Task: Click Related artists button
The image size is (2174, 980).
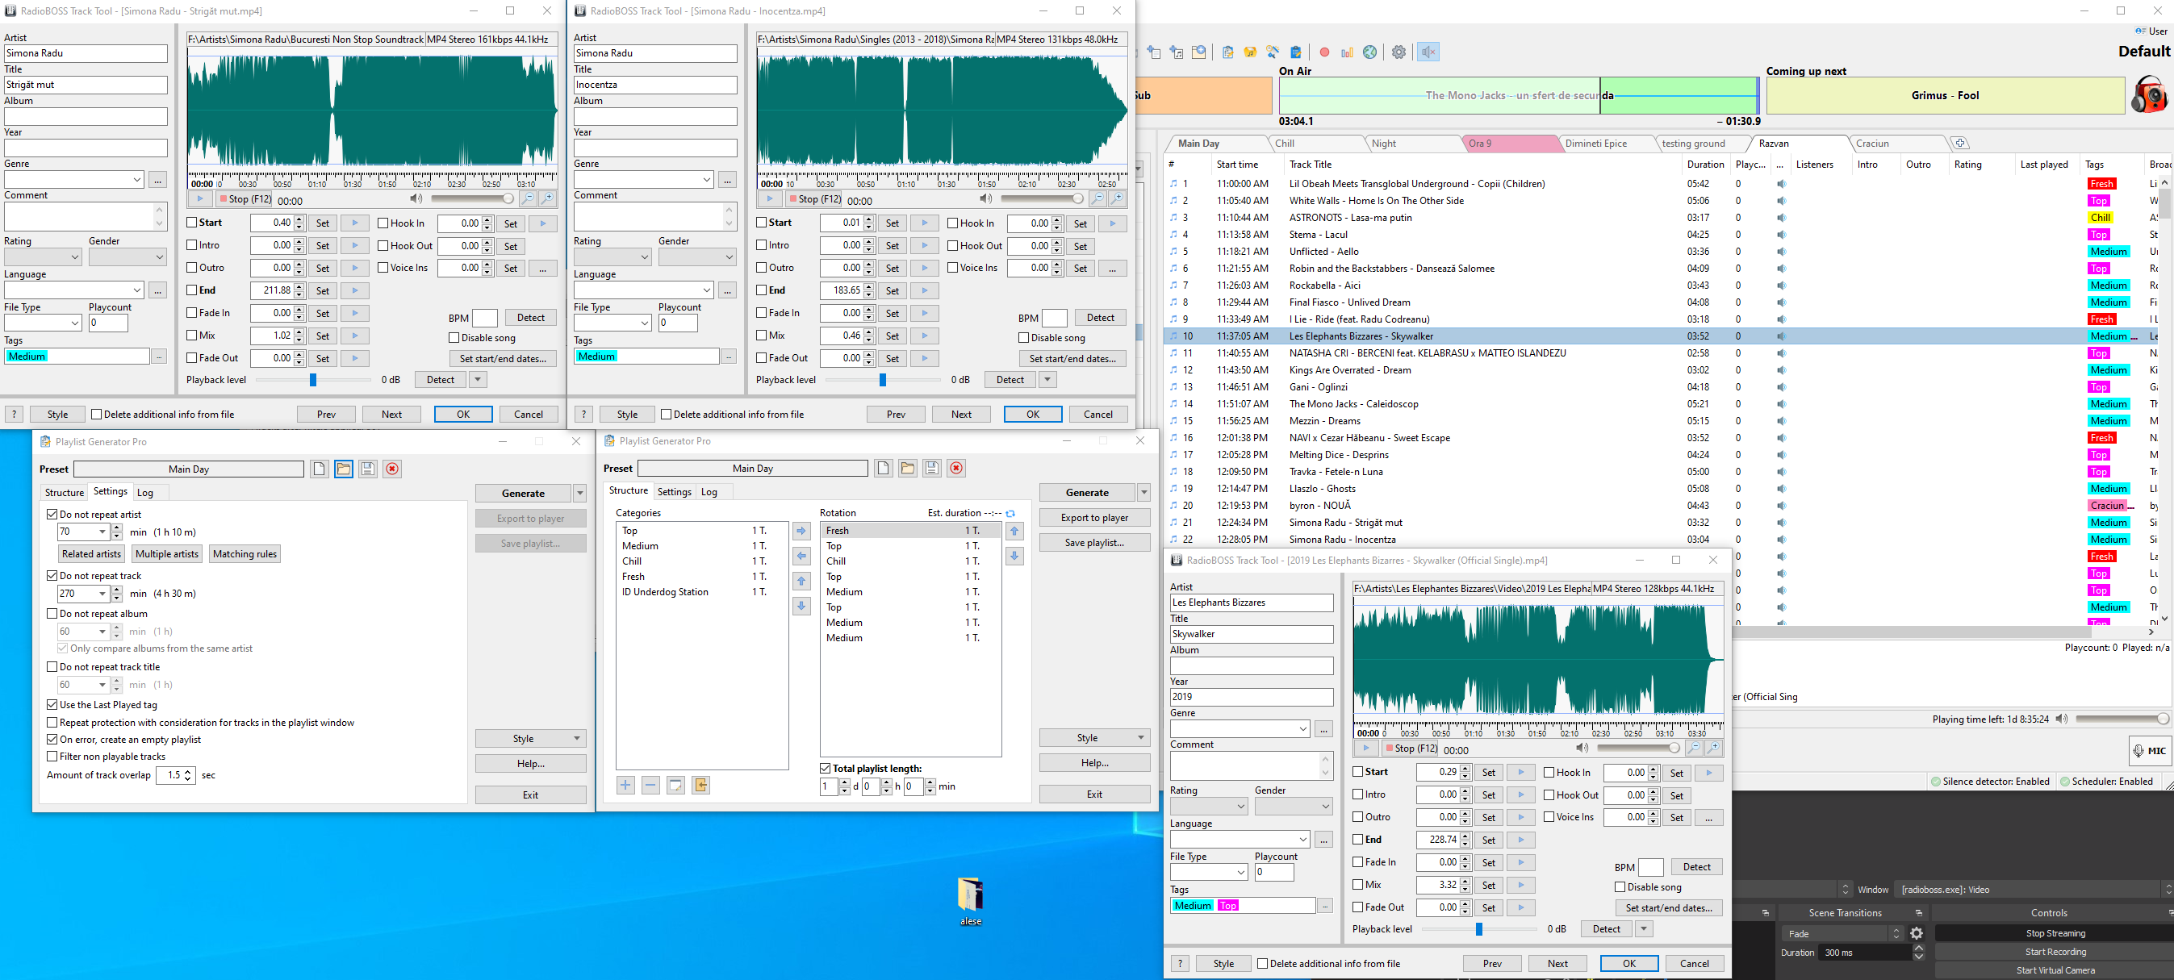Action: point(91,554)
